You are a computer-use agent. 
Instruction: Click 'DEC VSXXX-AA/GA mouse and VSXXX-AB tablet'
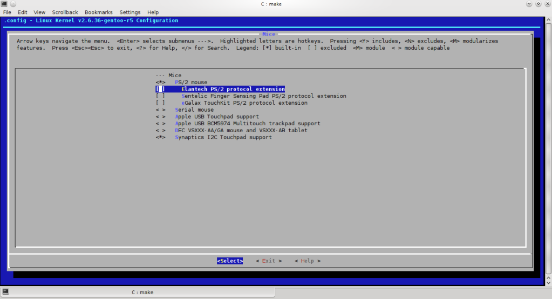(241, 130)
